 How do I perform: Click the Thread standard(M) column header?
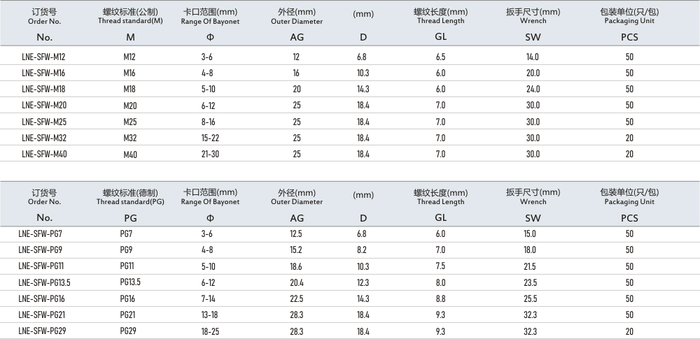coord(129,16)
